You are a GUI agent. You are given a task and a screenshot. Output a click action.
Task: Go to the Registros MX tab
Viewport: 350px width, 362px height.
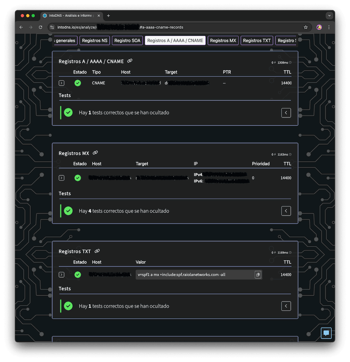223,41
